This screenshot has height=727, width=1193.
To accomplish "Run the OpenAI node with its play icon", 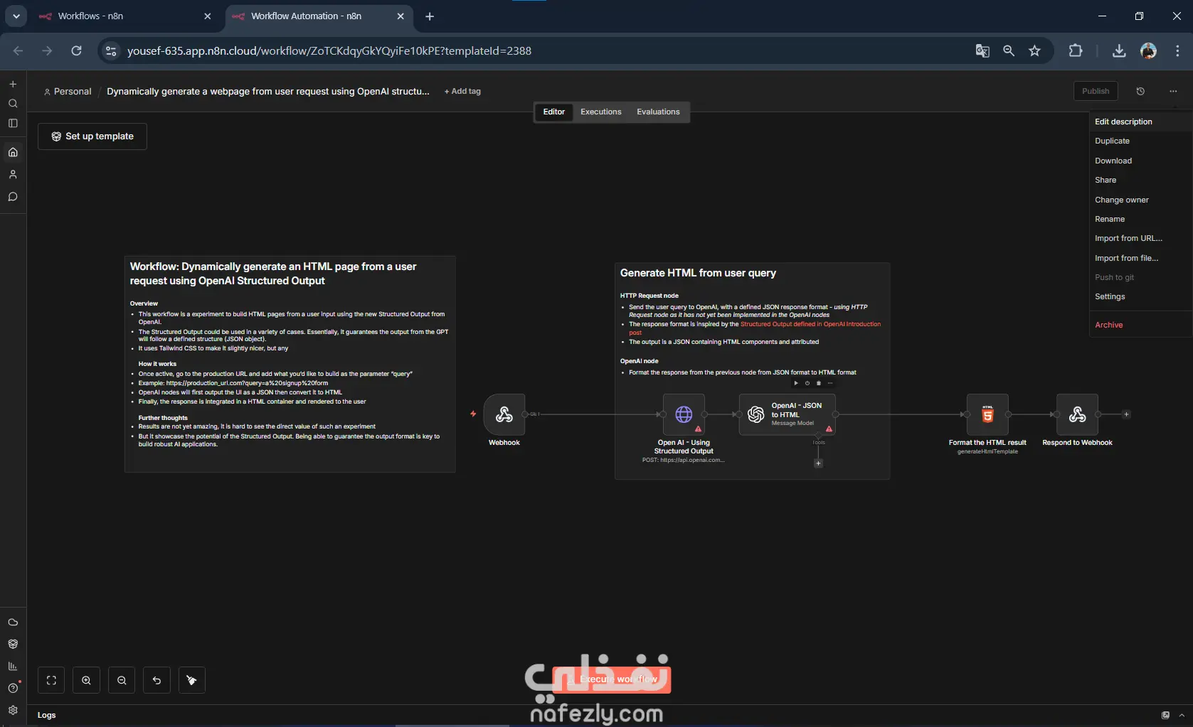I will (x=796, y=383).
